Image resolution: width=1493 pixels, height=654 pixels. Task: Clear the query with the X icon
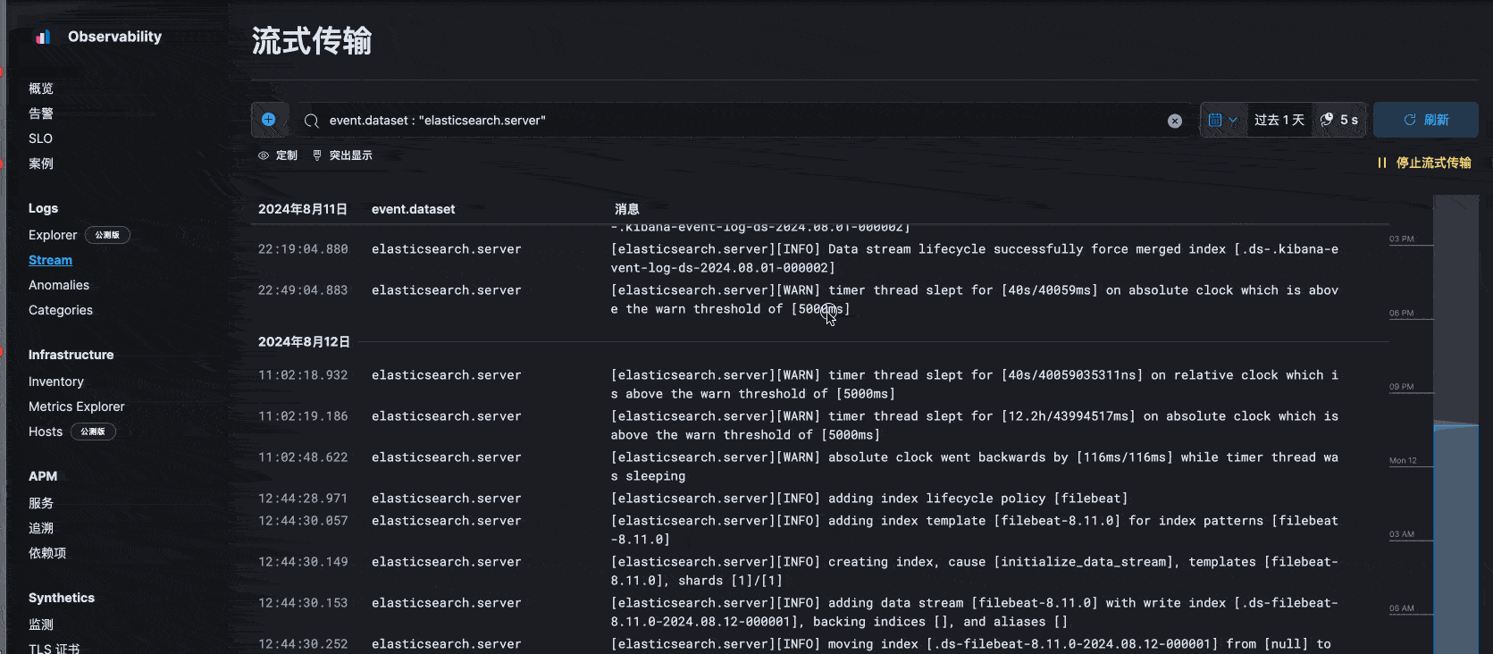[x=1175, y=121]
